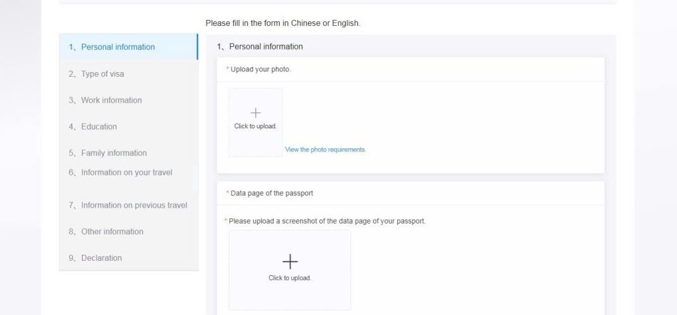The width and height of the screenshot is (677, 315).
Task: Click the 'Upload your photo.' field label
Action: point(260,69)
